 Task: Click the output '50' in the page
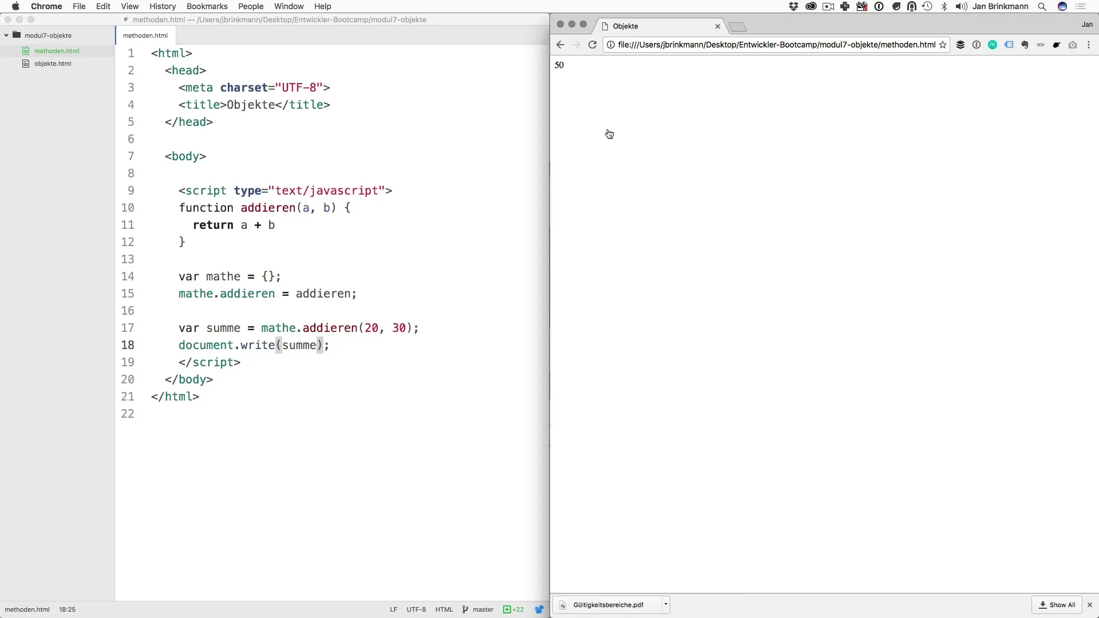(559, 65)
